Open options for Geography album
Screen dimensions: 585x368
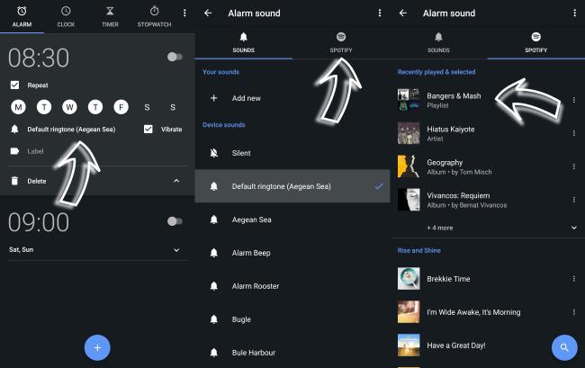click(x=574, y=166)
